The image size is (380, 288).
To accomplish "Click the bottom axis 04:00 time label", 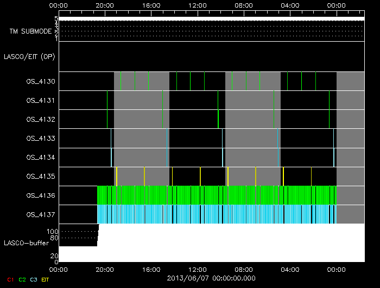I will (x=290, y=270).
